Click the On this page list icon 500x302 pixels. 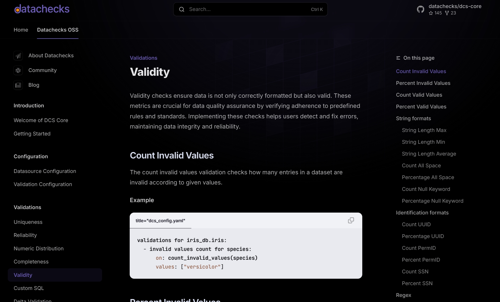tap(398, 58)
